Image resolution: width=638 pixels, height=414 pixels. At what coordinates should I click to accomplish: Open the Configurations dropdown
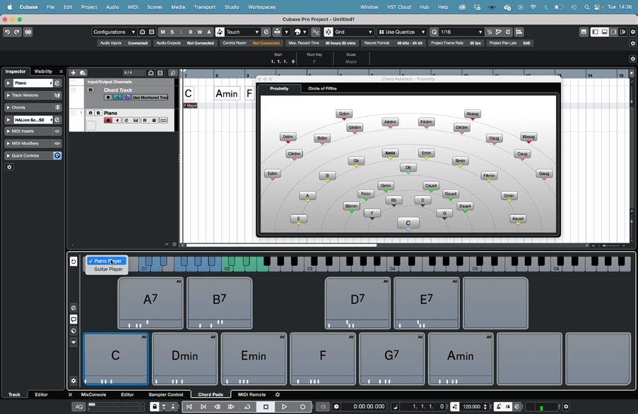coord(114,32)
